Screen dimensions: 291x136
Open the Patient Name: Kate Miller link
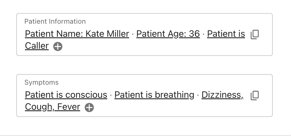77,34
